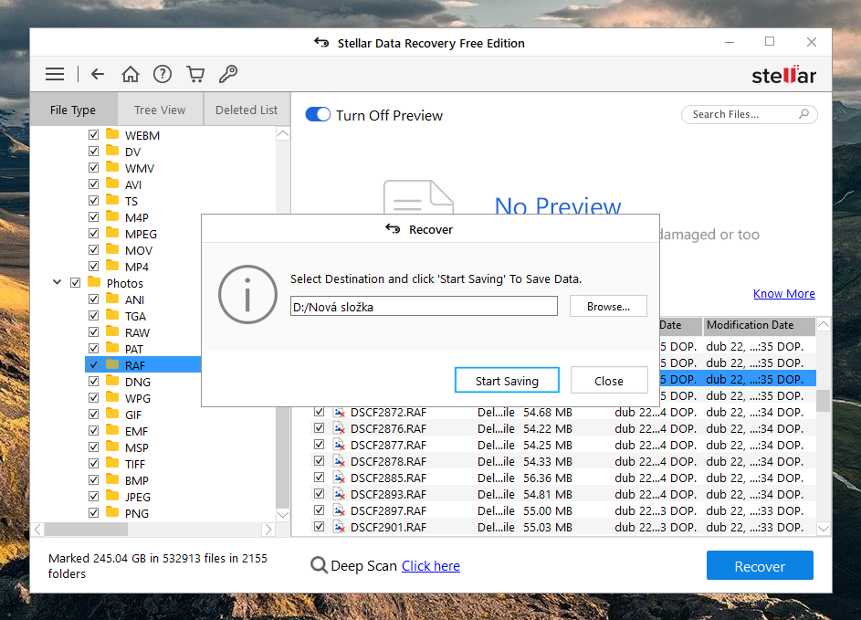861x620 pixels.
Task: Click file type tree scroll down arrow
Action: [283, 515]
